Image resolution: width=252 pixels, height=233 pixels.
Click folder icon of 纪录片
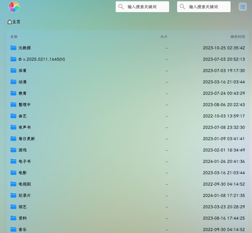[x=13, y=195]
